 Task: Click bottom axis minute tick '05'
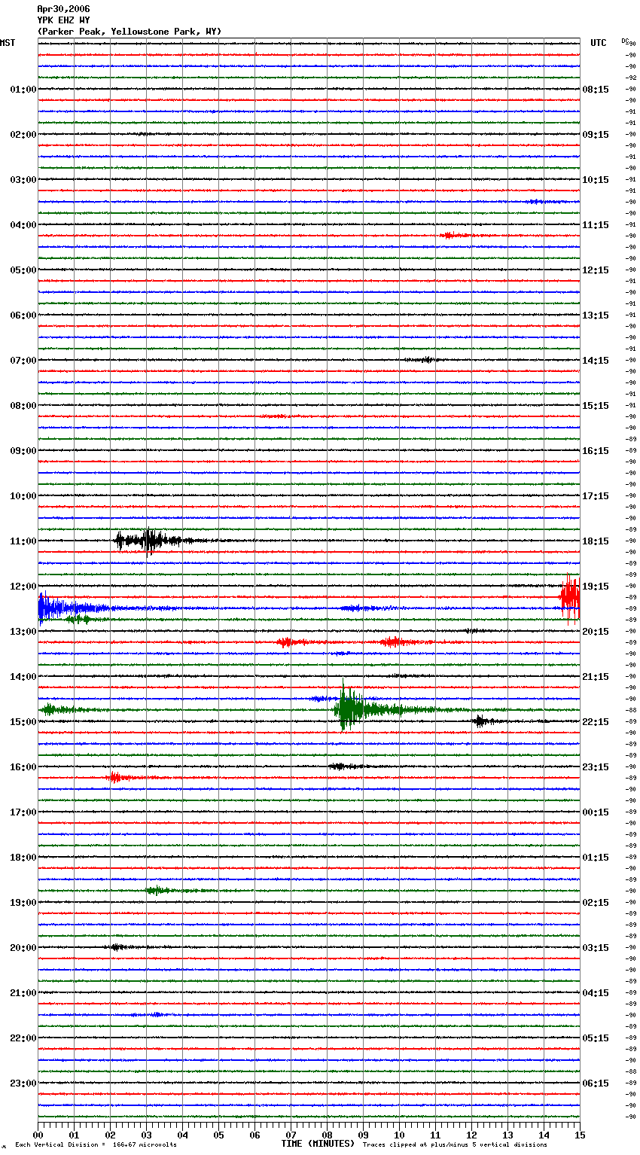point(218,1135)
